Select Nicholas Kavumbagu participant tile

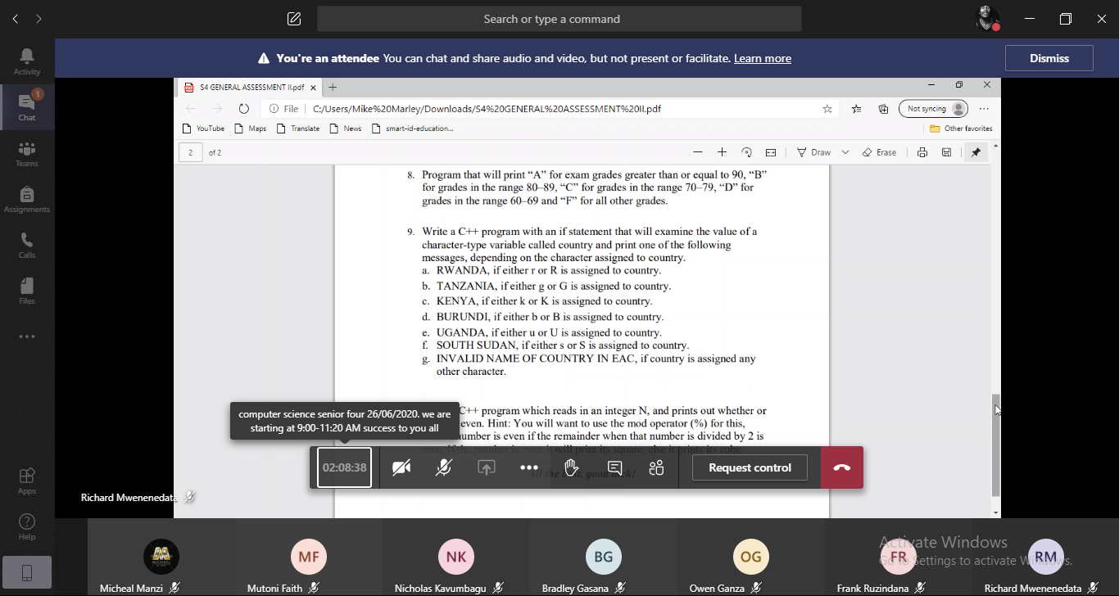(x=456, y=558)
